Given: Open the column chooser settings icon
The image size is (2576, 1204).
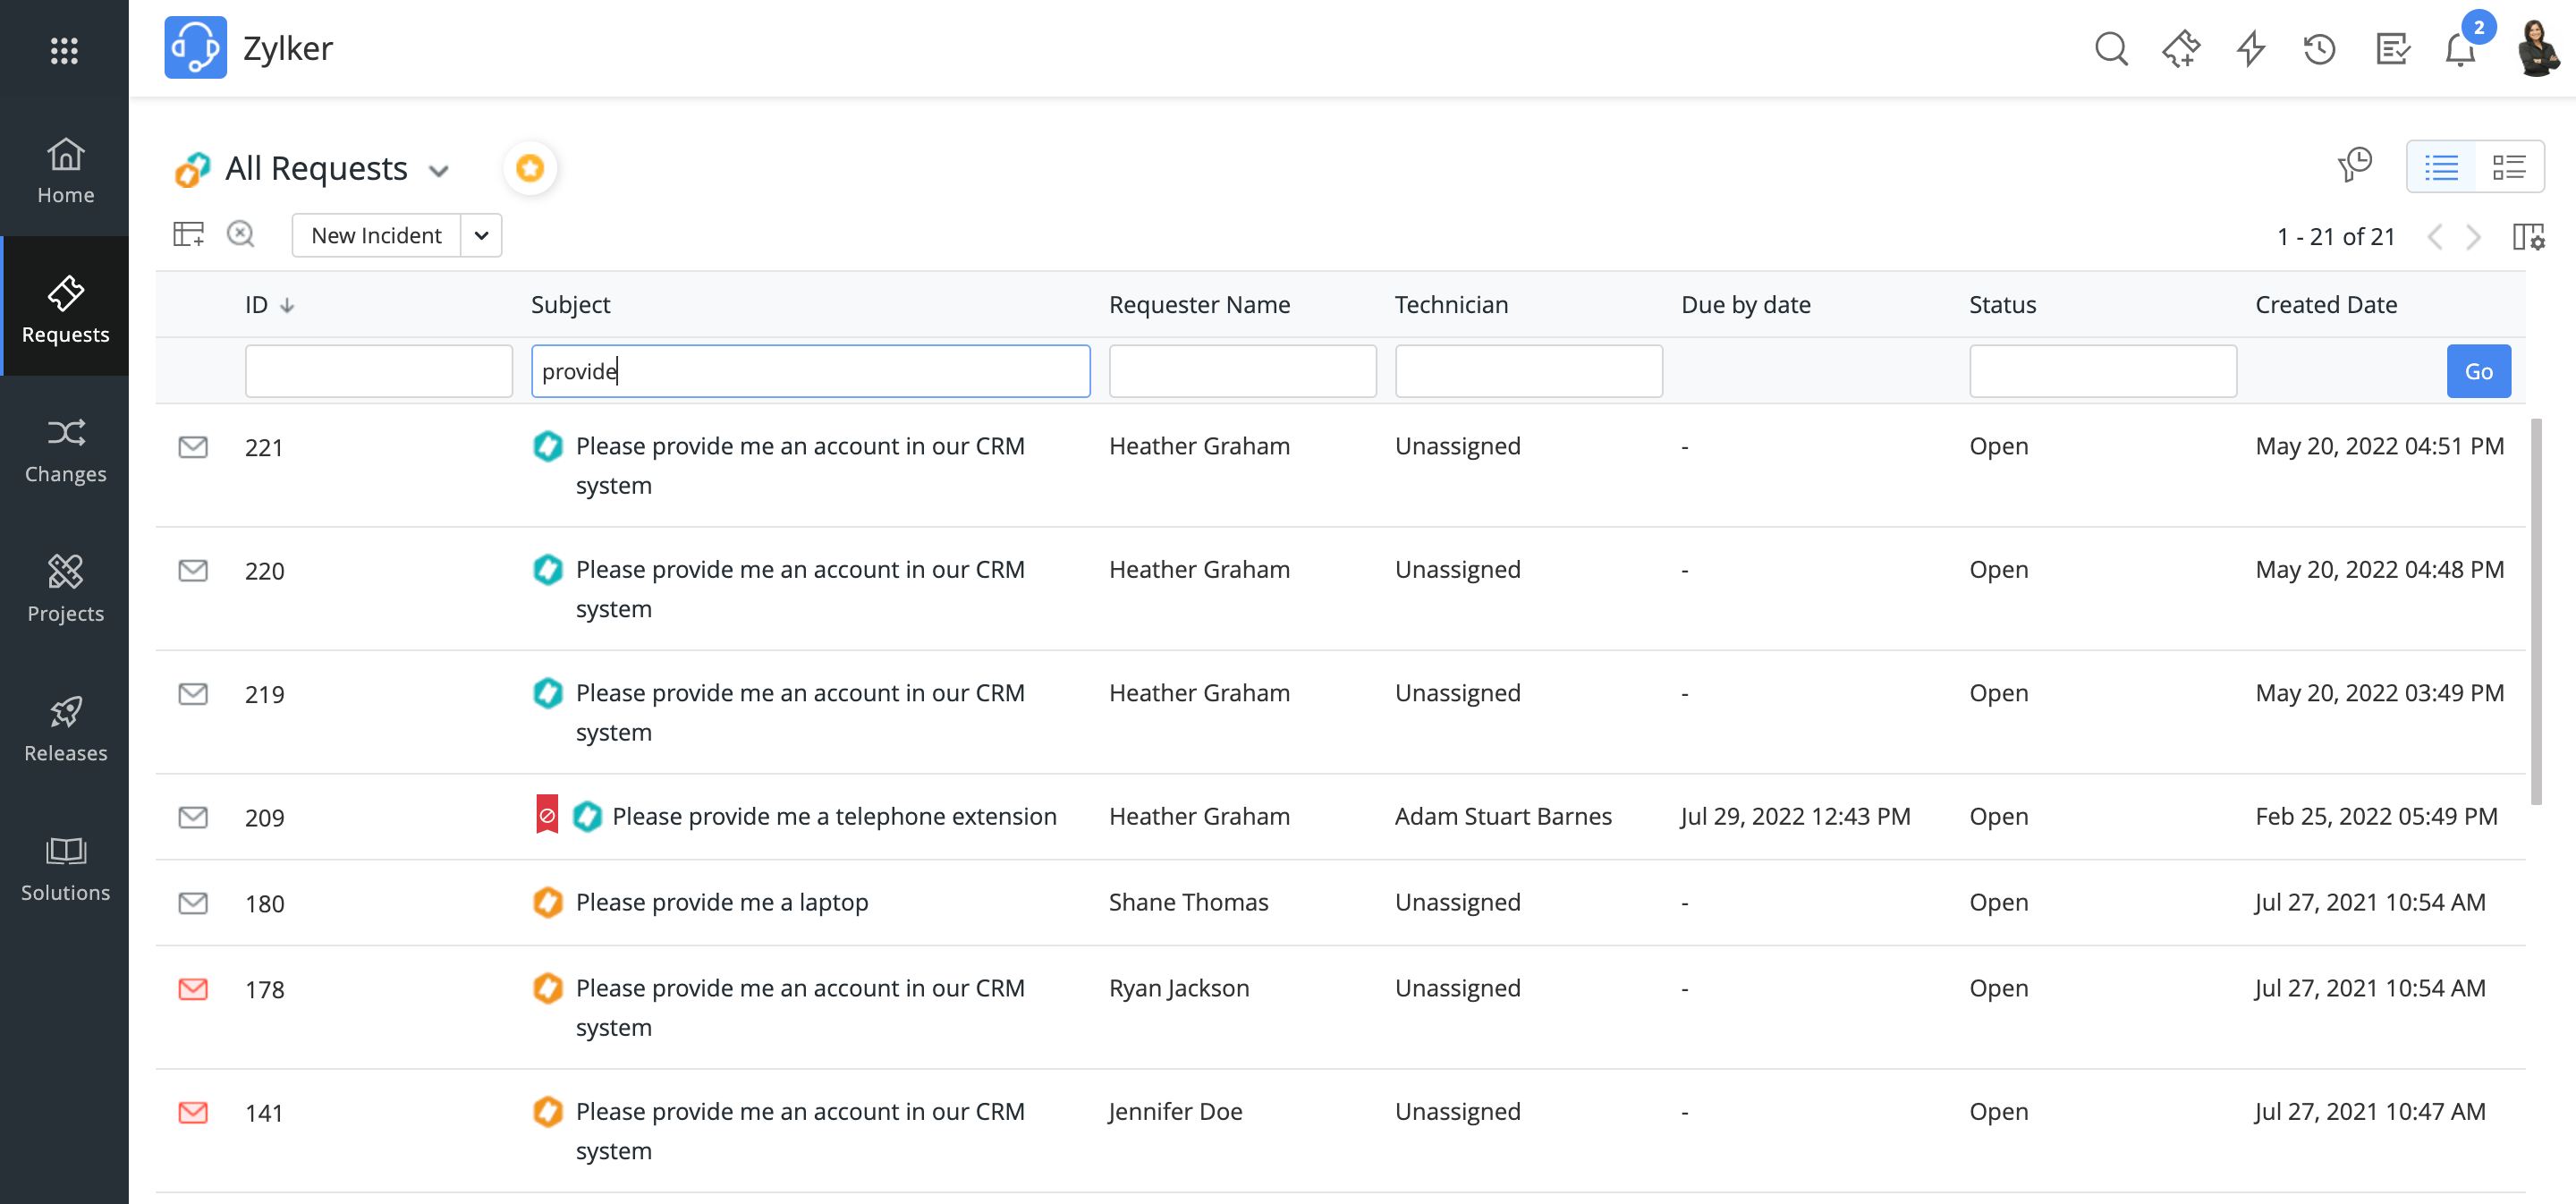Looking at the screenshot, I should (x=2528, y=237).
